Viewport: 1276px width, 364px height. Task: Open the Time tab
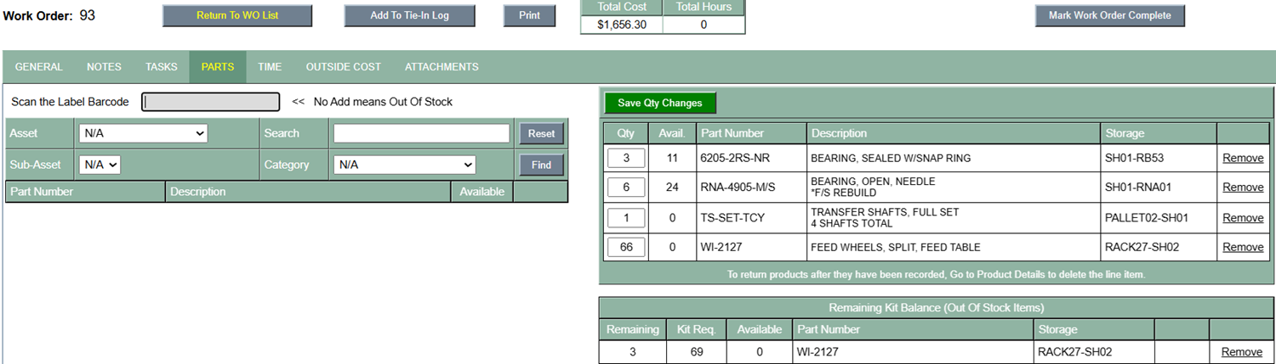(270, 67)
